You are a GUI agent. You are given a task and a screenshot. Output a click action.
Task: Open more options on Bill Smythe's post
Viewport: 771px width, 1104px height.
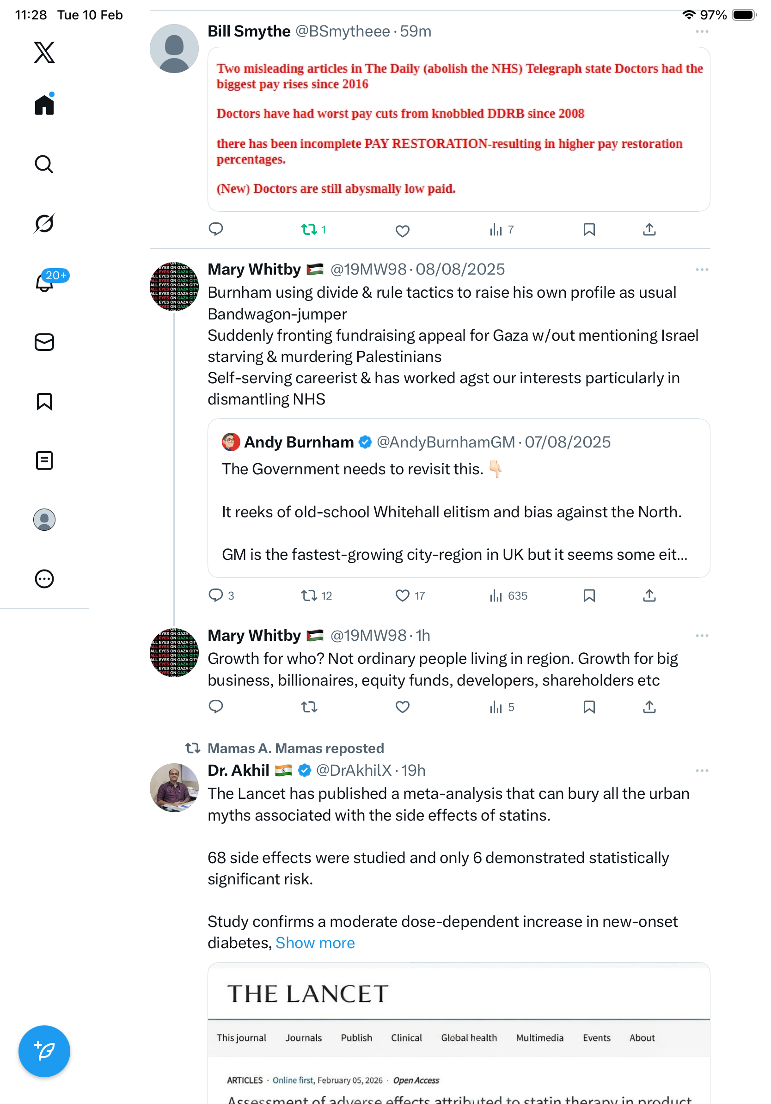coord(701,32)
